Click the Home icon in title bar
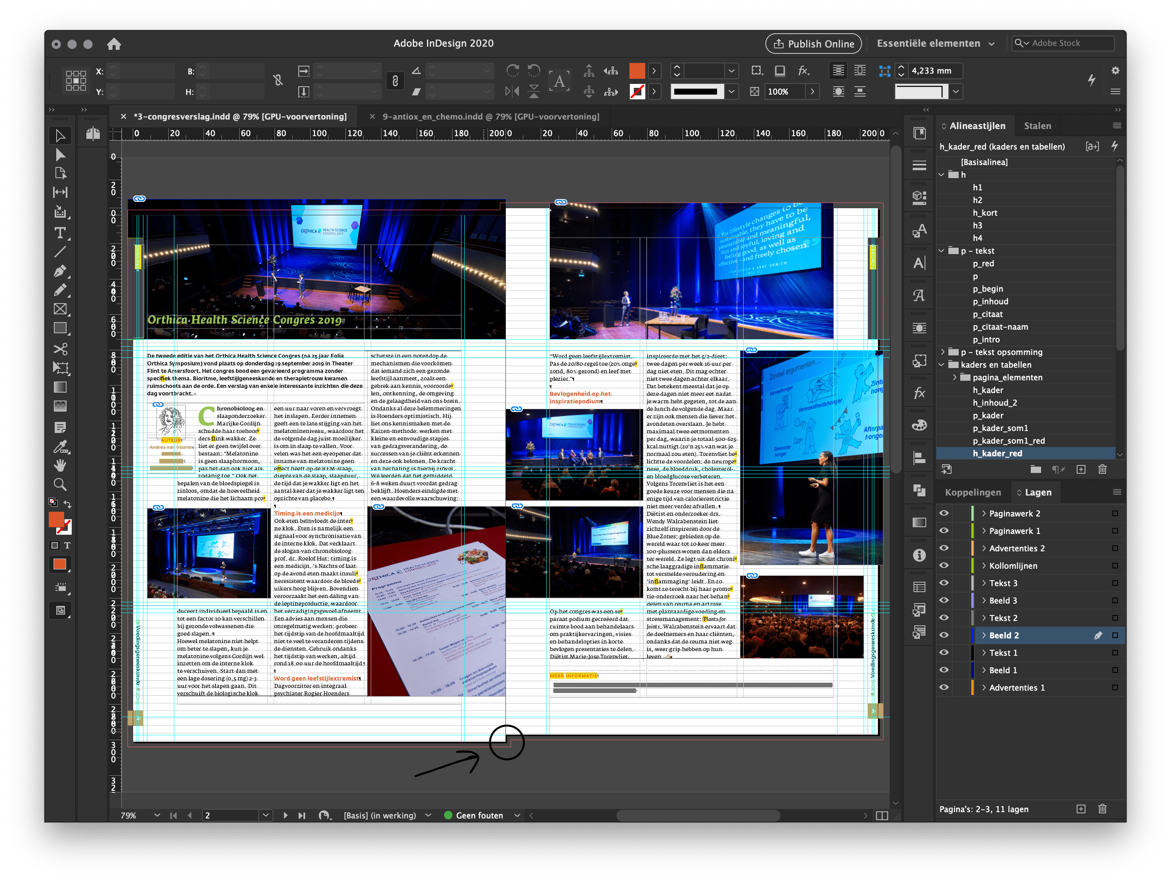1171x881 pixels. coord(114,44)
